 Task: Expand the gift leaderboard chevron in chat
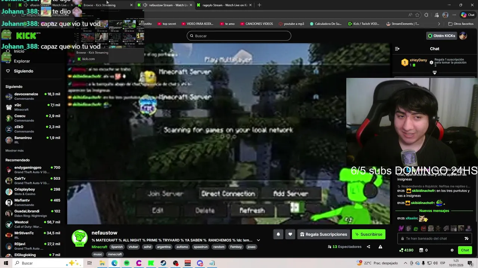[434, 73]
